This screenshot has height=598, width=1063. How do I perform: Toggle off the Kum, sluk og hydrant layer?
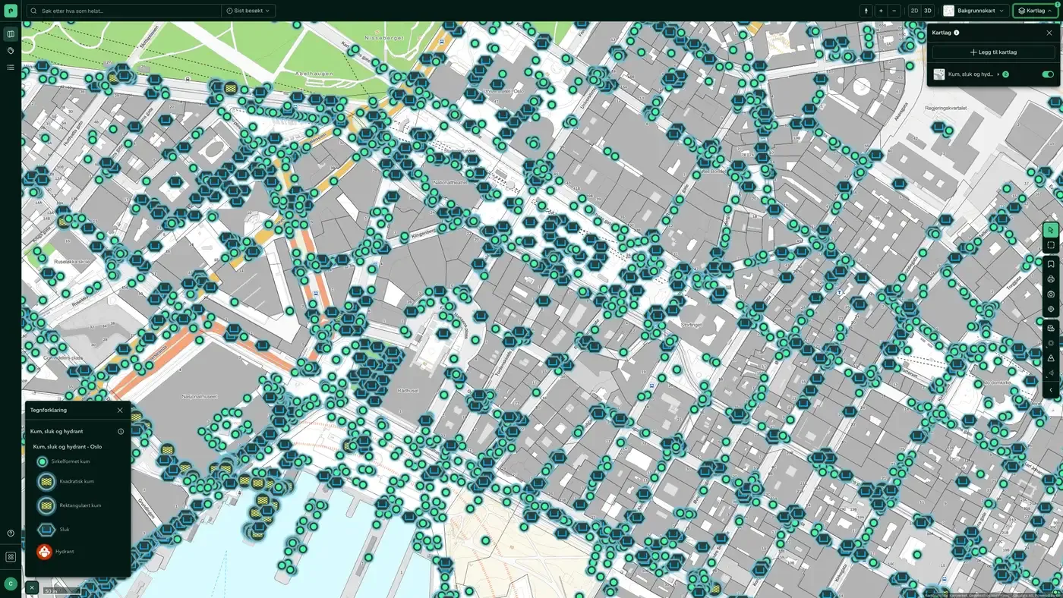[1048, 74]
